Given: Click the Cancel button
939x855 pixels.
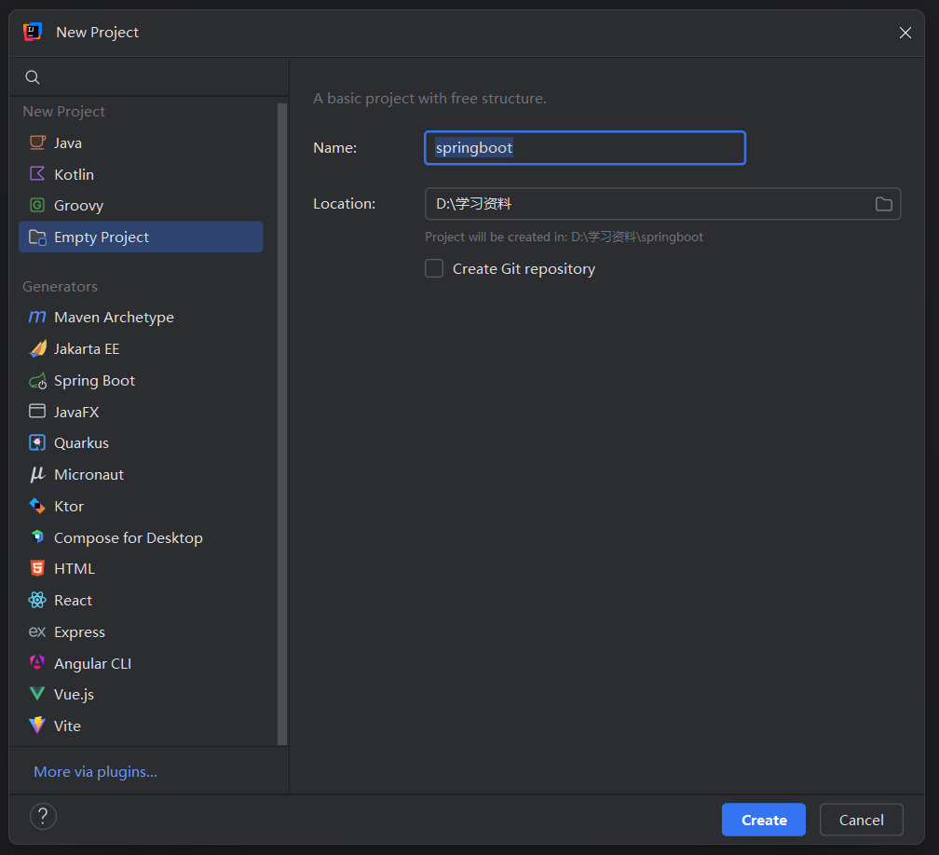Looking at the screenshot, I should click(x=861, y=820).
